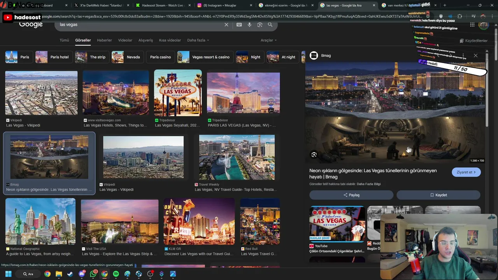Screen dimensions: 498x280
Task: Open File Explorer from the taskbar
Action: (x=59, y=274)
